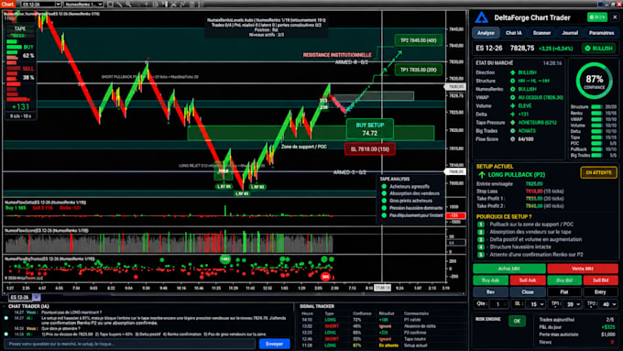
Task: Click the Tape 15/15 score bar
Action: click(x=596, y=137)
